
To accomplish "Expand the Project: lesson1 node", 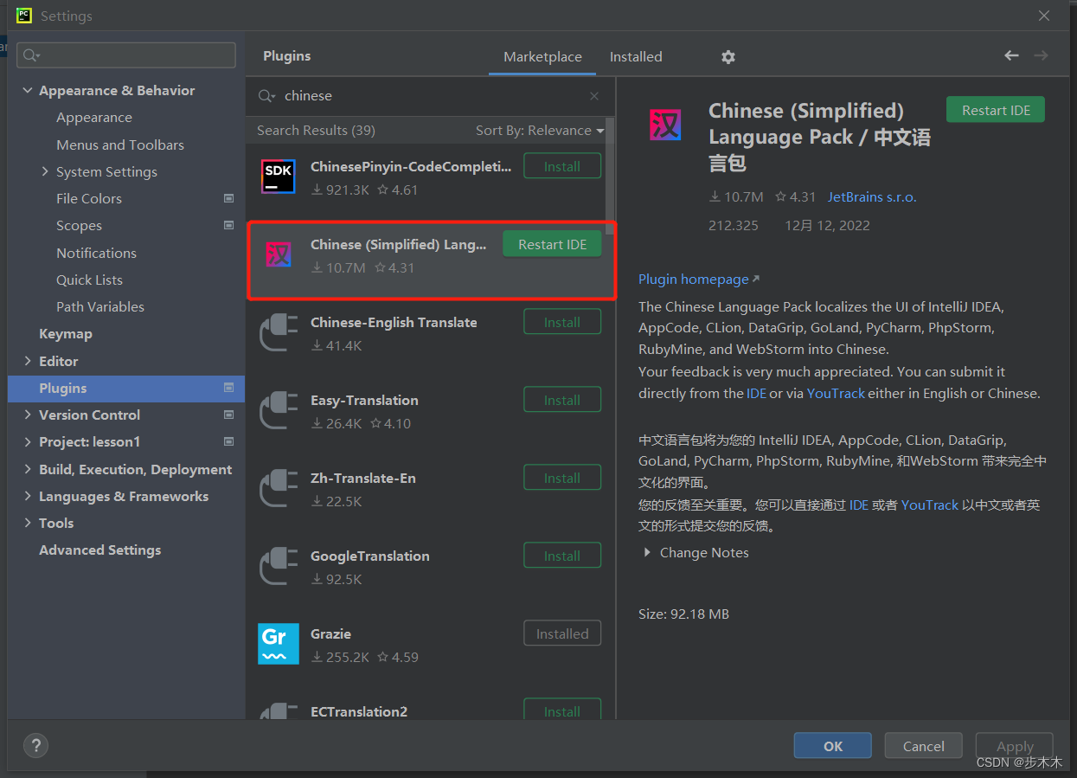I will tap(28, 441).
